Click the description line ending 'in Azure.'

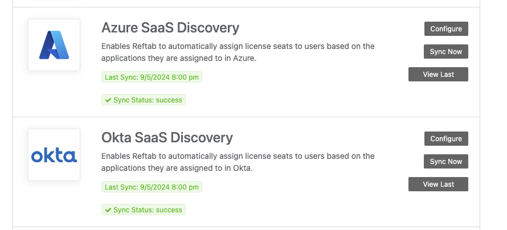[179, 59]
